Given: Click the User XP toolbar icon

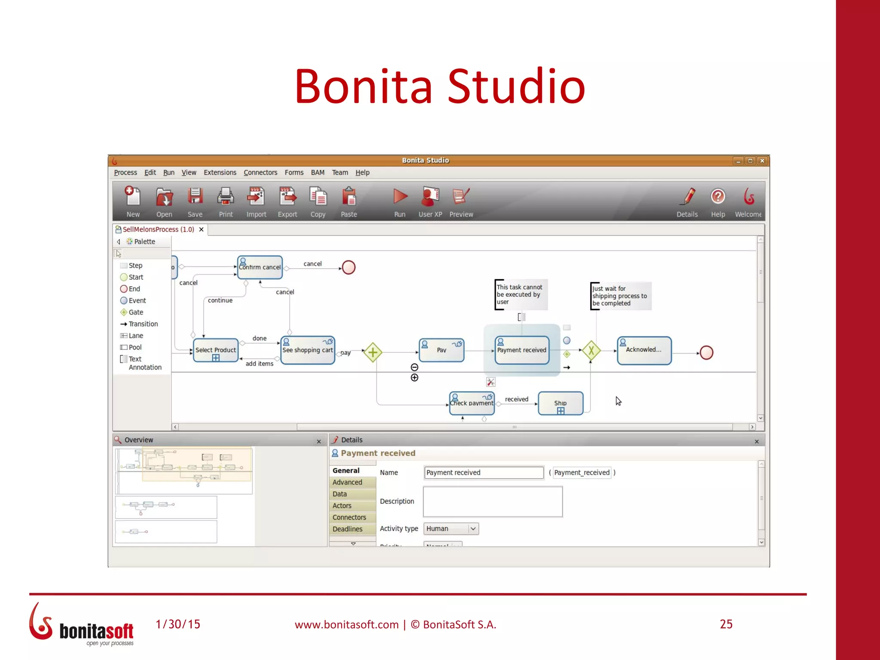Looking at the screenshot, I should [430, 198].
